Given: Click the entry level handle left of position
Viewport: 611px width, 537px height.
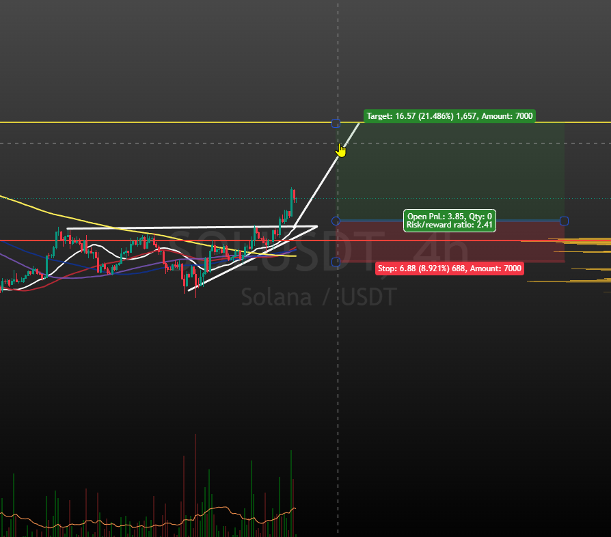Looking at the screenshot, I should coord(336,221).
